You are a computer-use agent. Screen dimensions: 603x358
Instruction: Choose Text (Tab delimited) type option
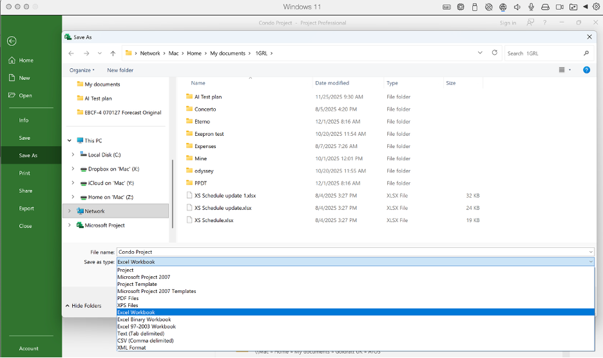[356, 334]
